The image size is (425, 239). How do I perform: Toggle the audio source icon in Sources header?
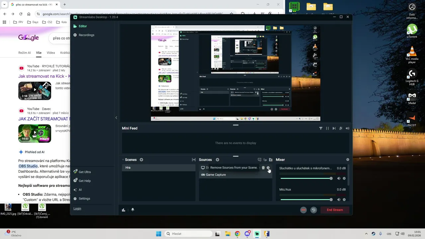pyautogui.click(x=265, y=160)
